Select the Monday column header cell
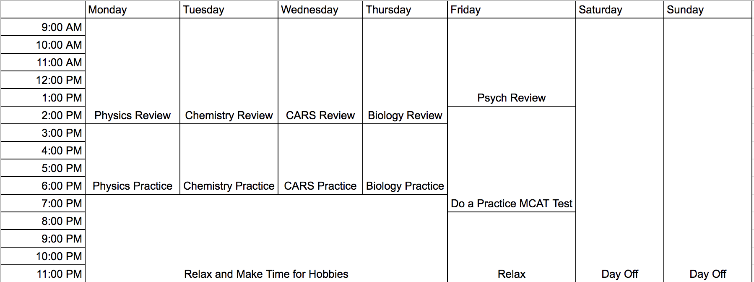 click(x=133, y=9)
